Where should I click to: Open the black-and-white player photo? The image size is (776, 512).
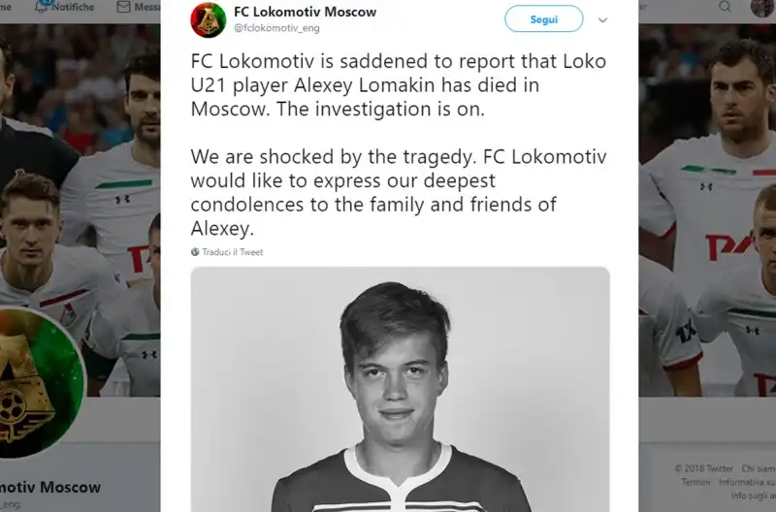[400, 389]
